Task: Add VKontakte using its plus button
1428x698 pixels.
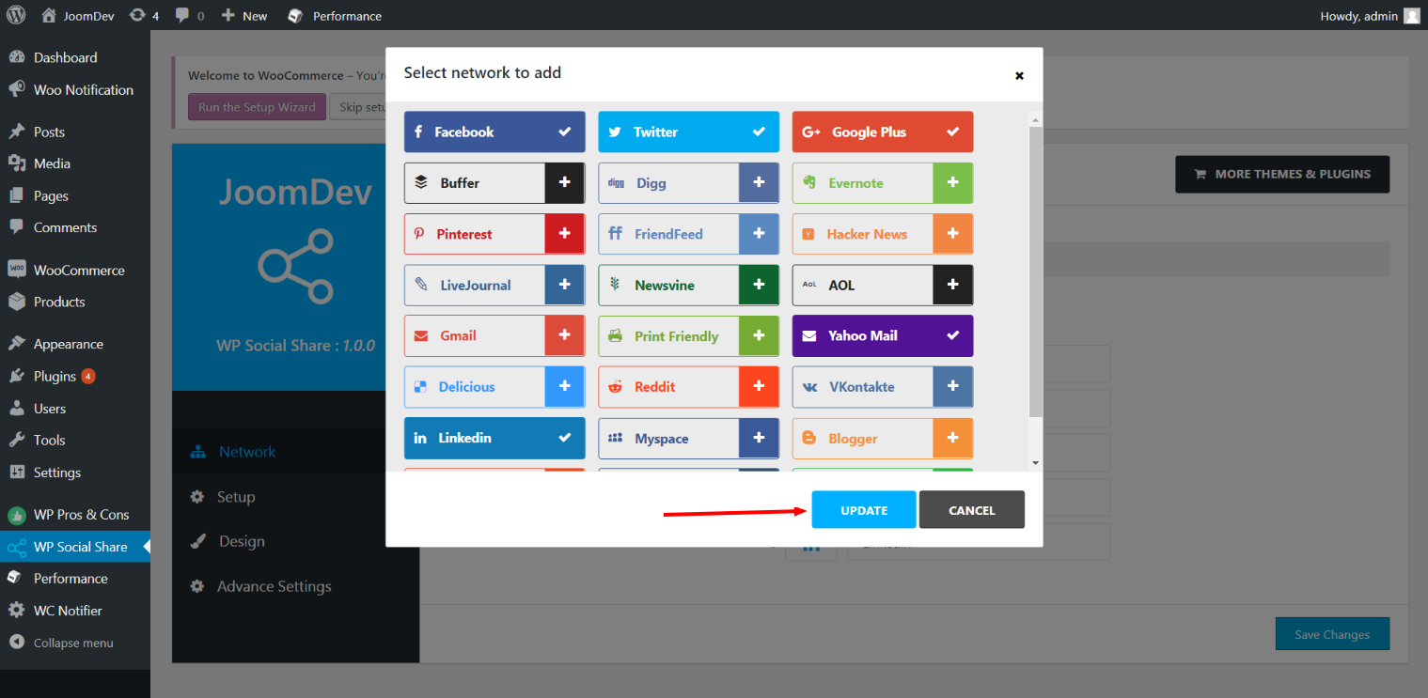Action: (952, 386)
